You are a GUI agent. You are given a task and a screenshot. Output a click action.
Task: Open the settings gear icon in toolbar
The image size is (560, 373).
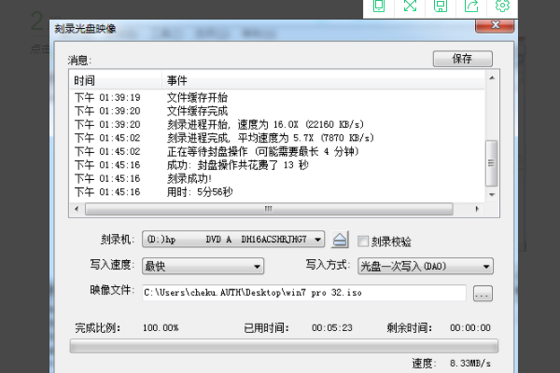pos(502,7)
